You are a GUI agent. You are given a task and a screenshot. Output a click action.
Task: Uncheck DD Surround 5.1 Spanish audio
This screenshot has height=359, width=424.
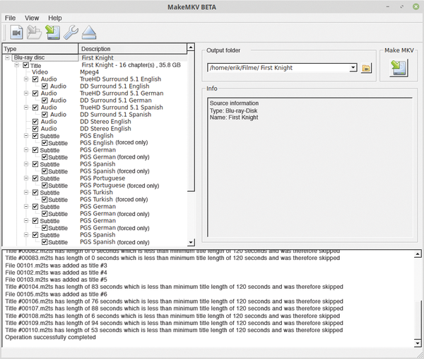[45, 114]
